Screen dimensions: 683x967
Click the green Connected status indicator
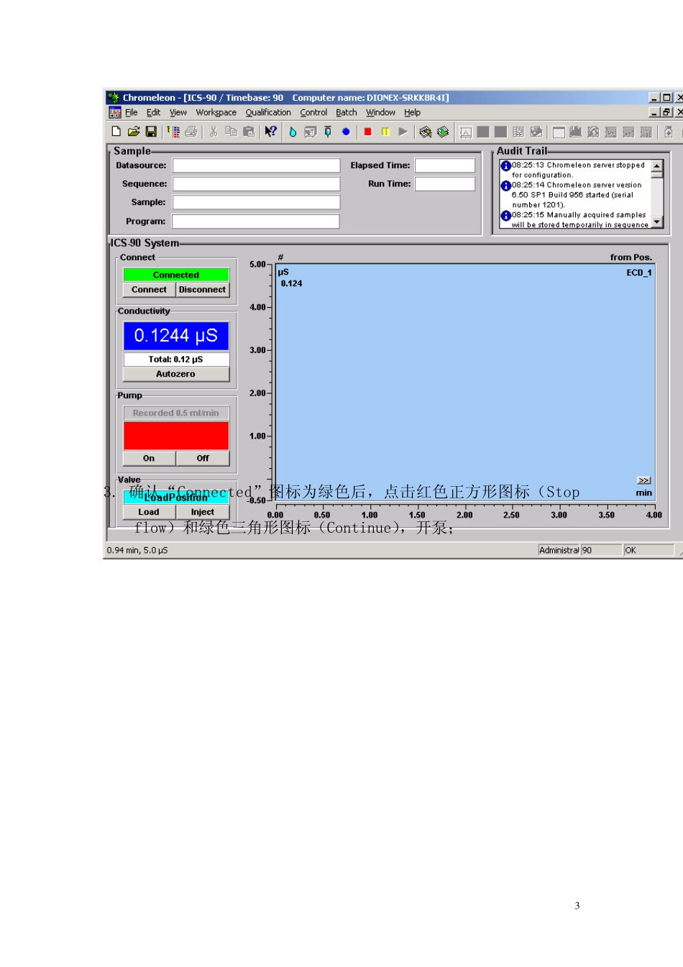click(x=176, y=275)
